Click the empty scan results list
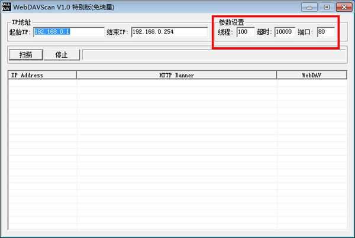Image resolution: width=355 pixels, height=238 pixels. coord(176,154)
